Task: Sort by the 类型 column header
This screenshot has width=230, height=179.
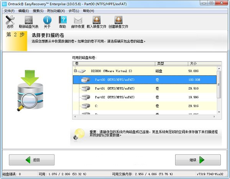Action: tap(171, 63)
